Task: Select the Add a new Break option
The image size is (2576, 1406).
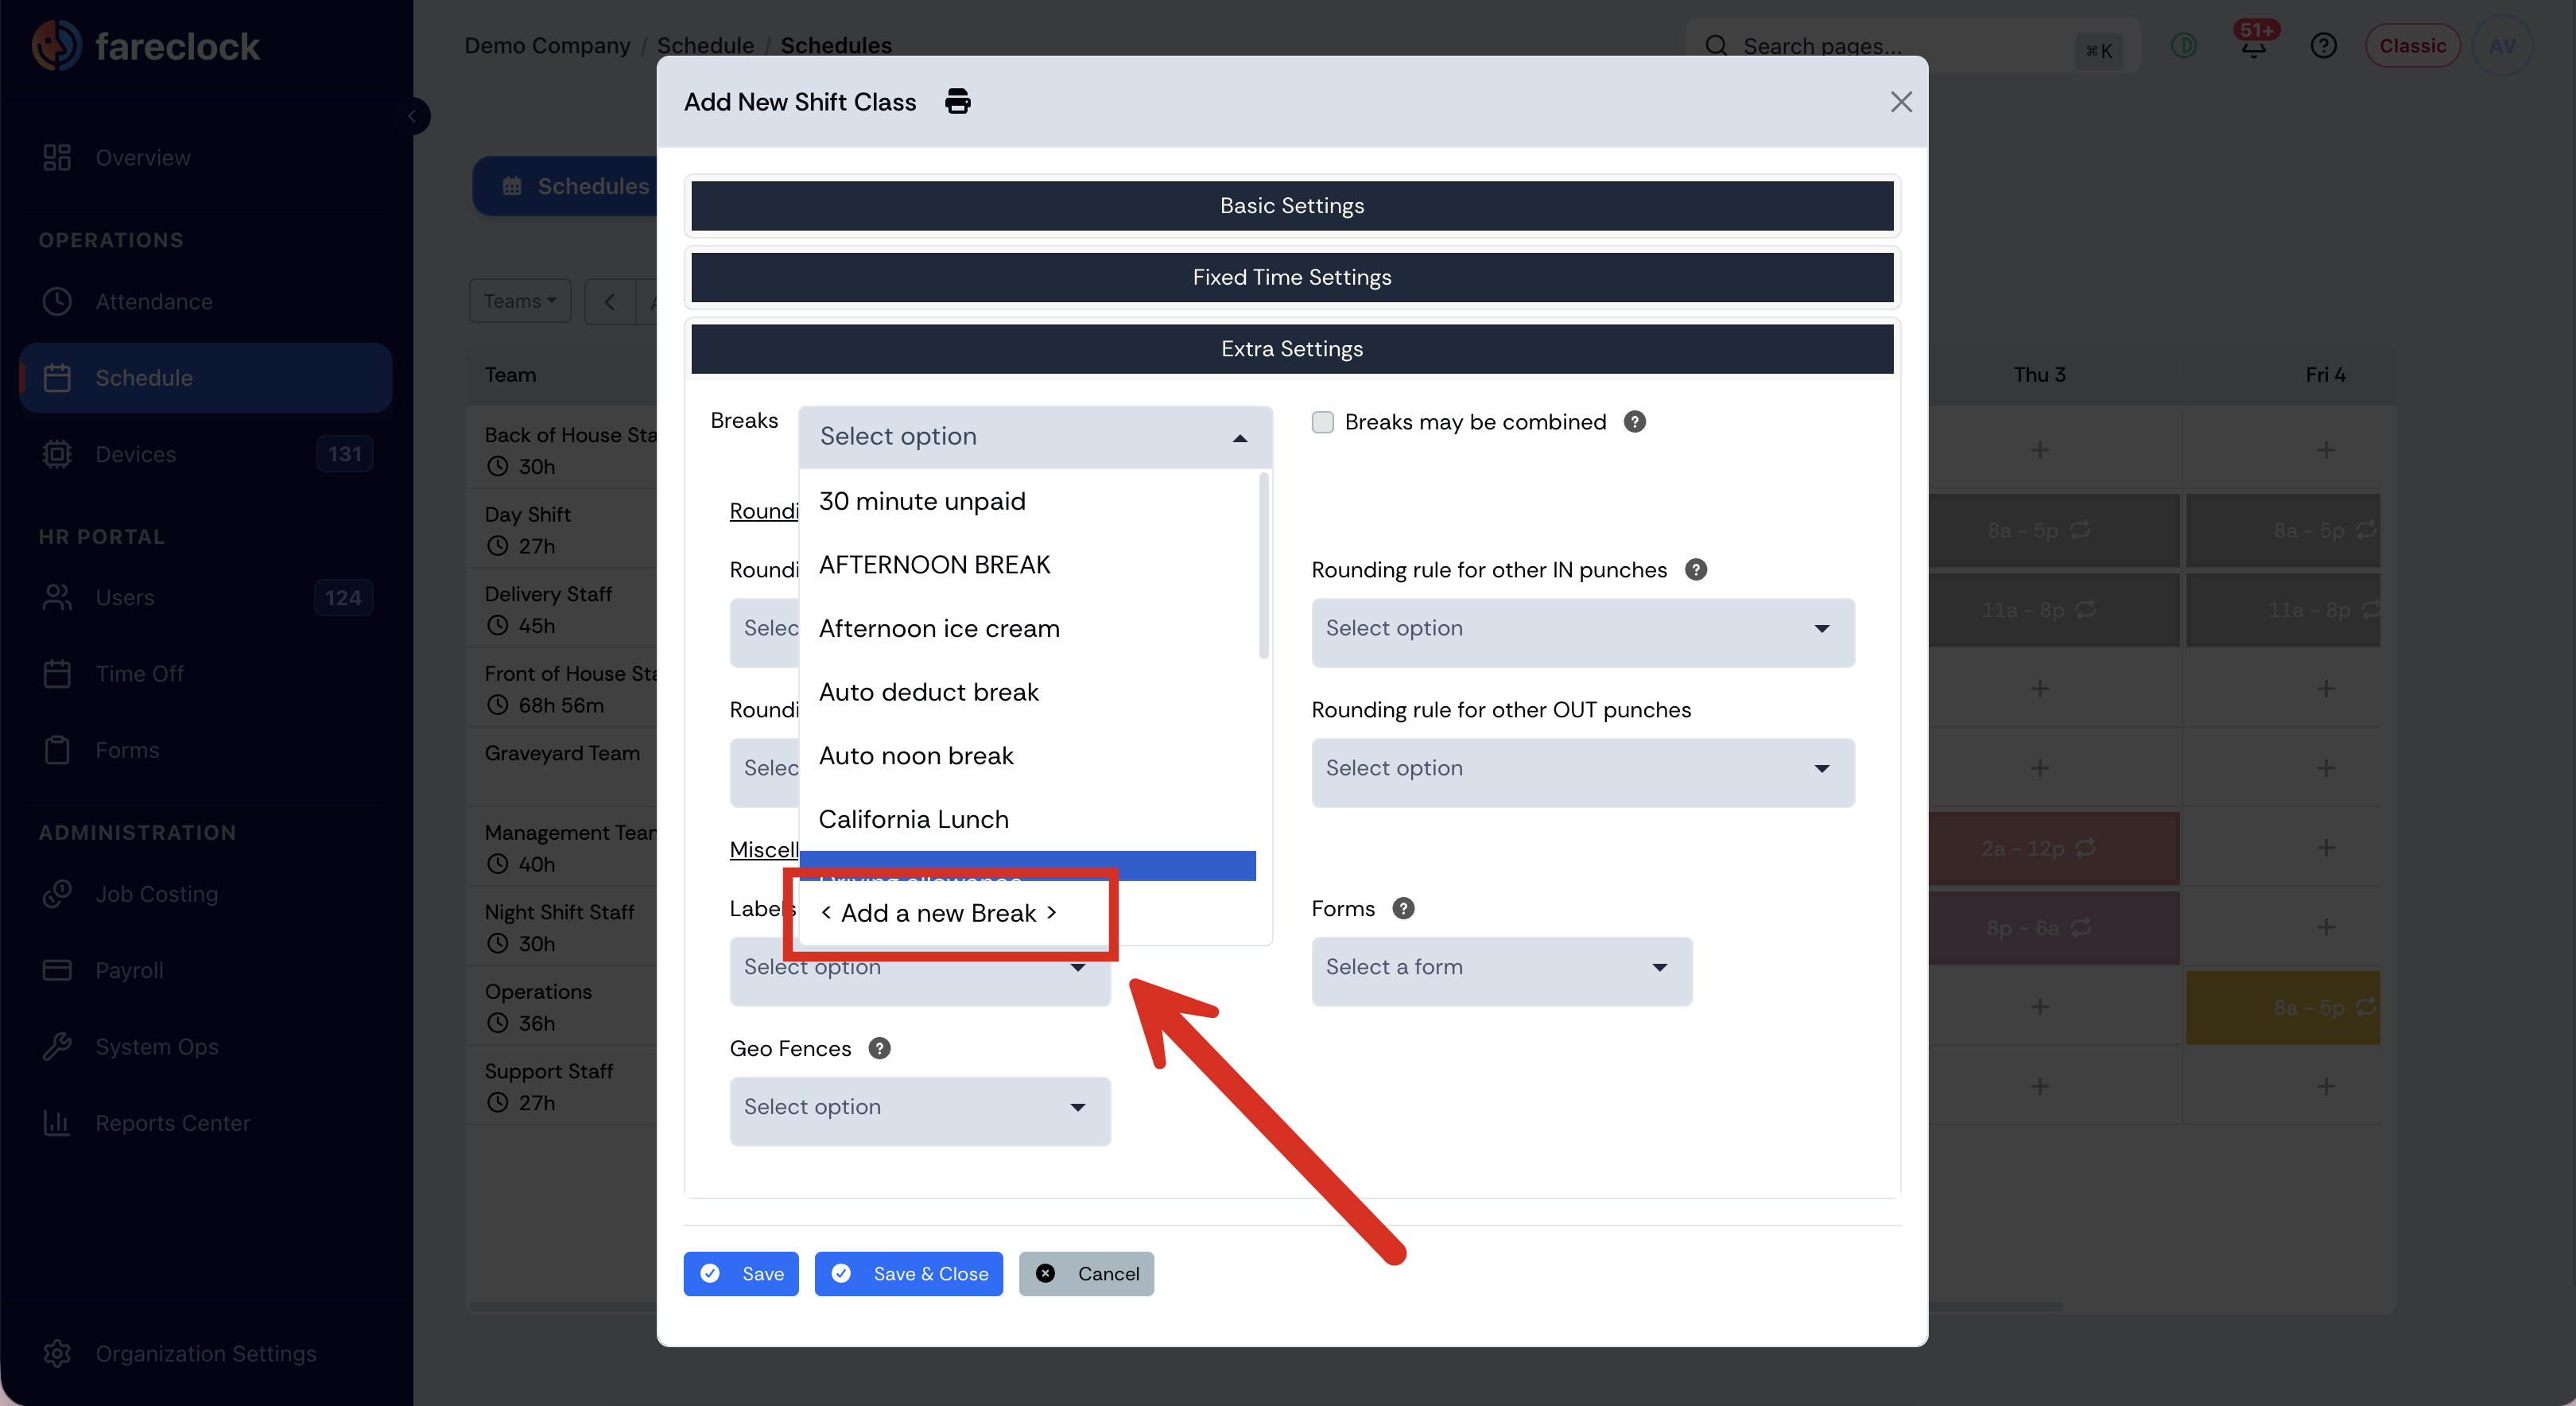Action: 938,914
